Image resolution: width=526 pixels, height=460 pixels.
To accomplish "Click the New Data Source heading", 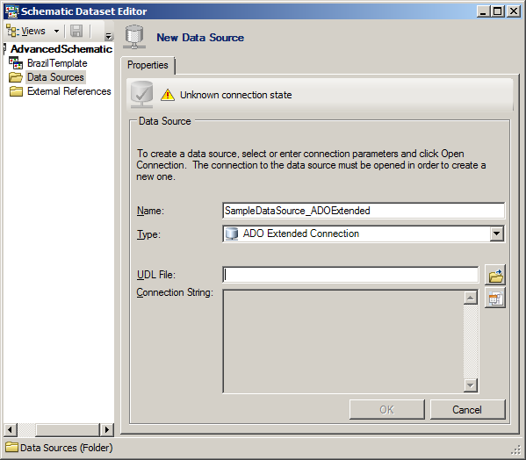I will coord(200,38).
